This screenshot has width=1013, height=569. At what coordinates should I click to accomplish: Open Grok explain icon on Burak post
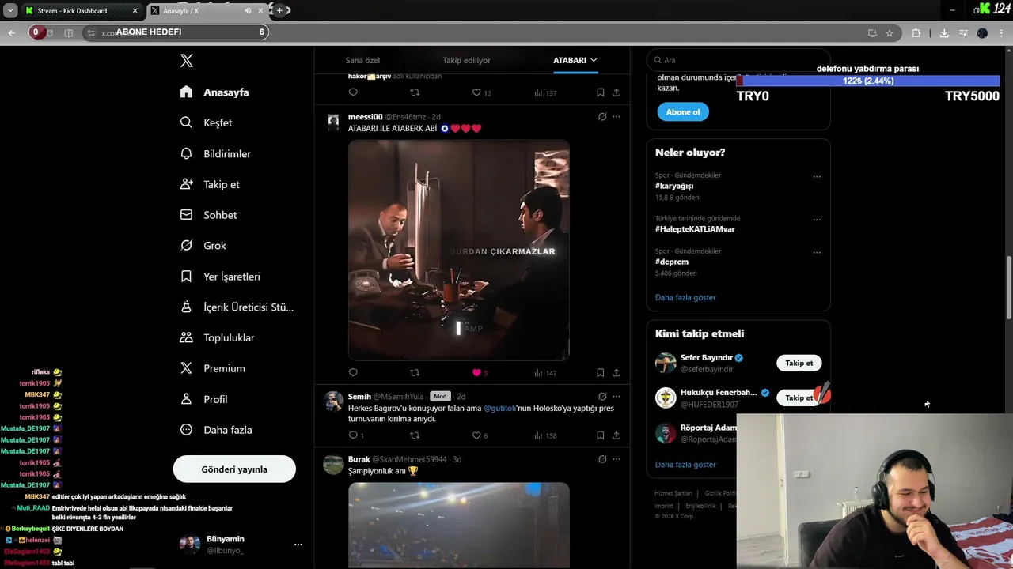602,459
